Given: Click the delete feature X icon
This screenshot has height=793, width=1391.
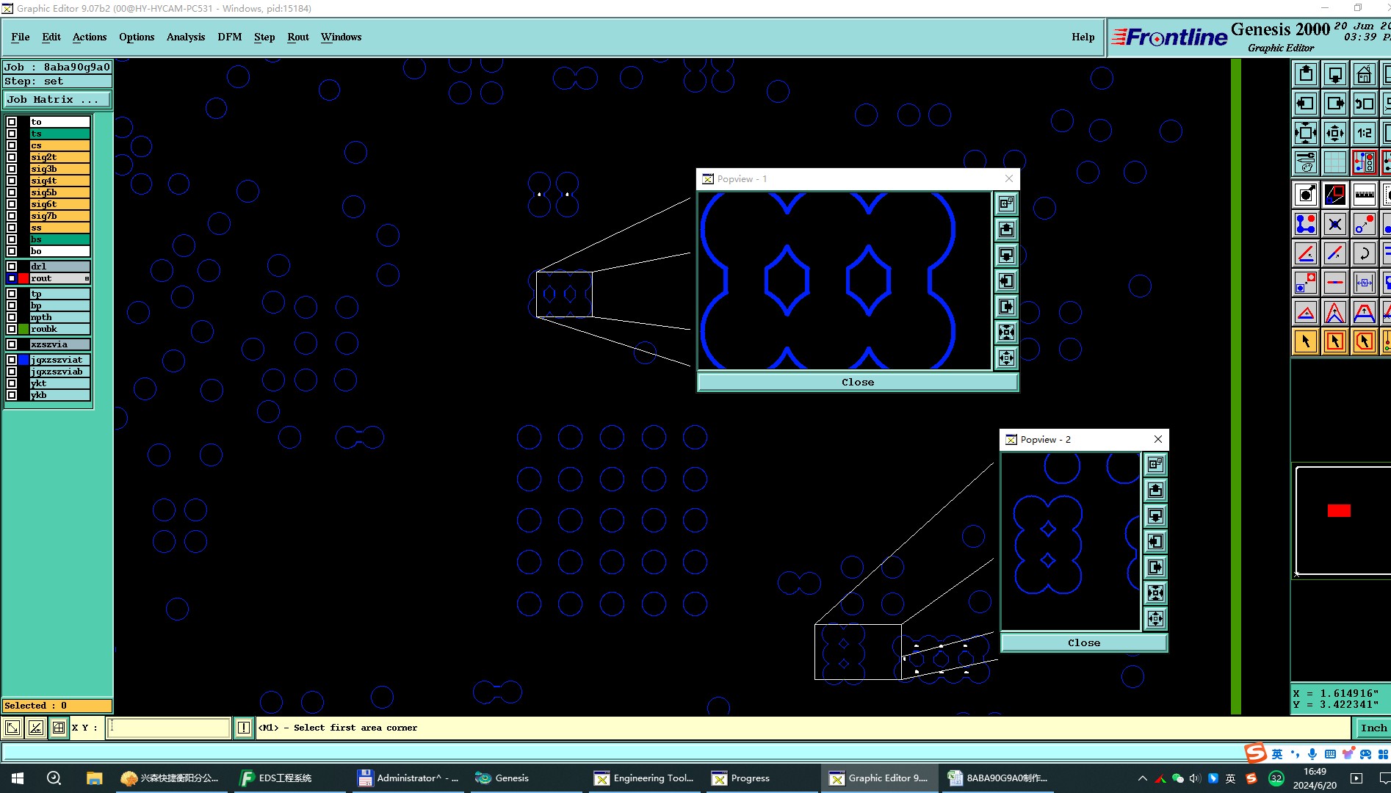Looking at the screenshot, I should (x=1335, y=224).
